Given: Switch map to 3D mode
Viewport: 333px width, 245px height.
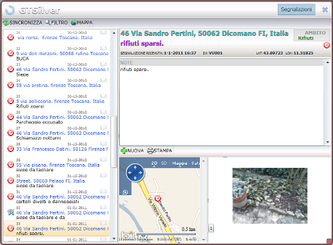Looking at the screenshot, I should pos(164,163).
